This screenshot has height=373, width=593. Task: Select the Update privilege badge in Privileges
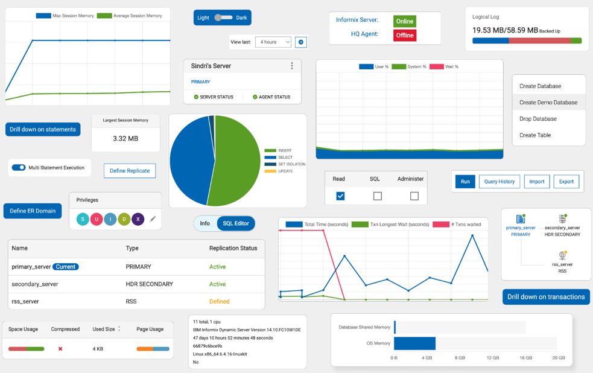(96, 220)
